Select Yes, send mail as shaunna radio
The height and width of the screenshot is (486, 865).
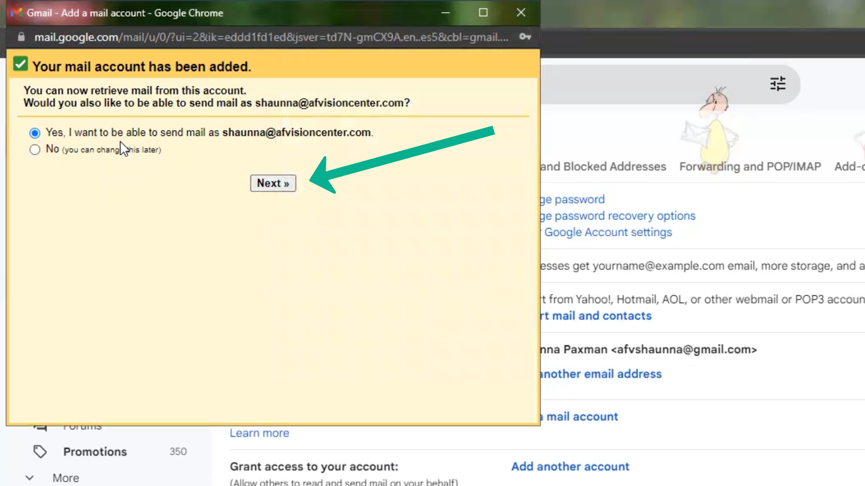point(35,133)
